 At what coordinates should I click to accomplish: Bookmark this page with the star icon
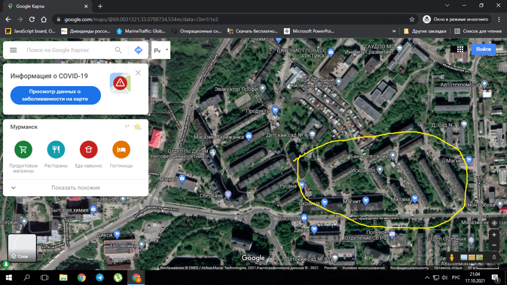412,19
